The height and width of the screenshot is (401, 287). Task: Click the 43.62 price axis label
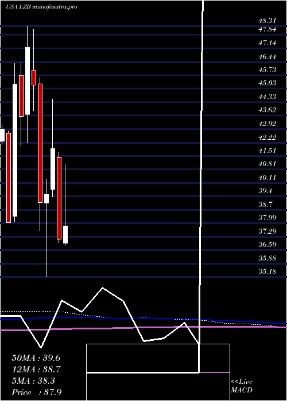click(267, 110)
